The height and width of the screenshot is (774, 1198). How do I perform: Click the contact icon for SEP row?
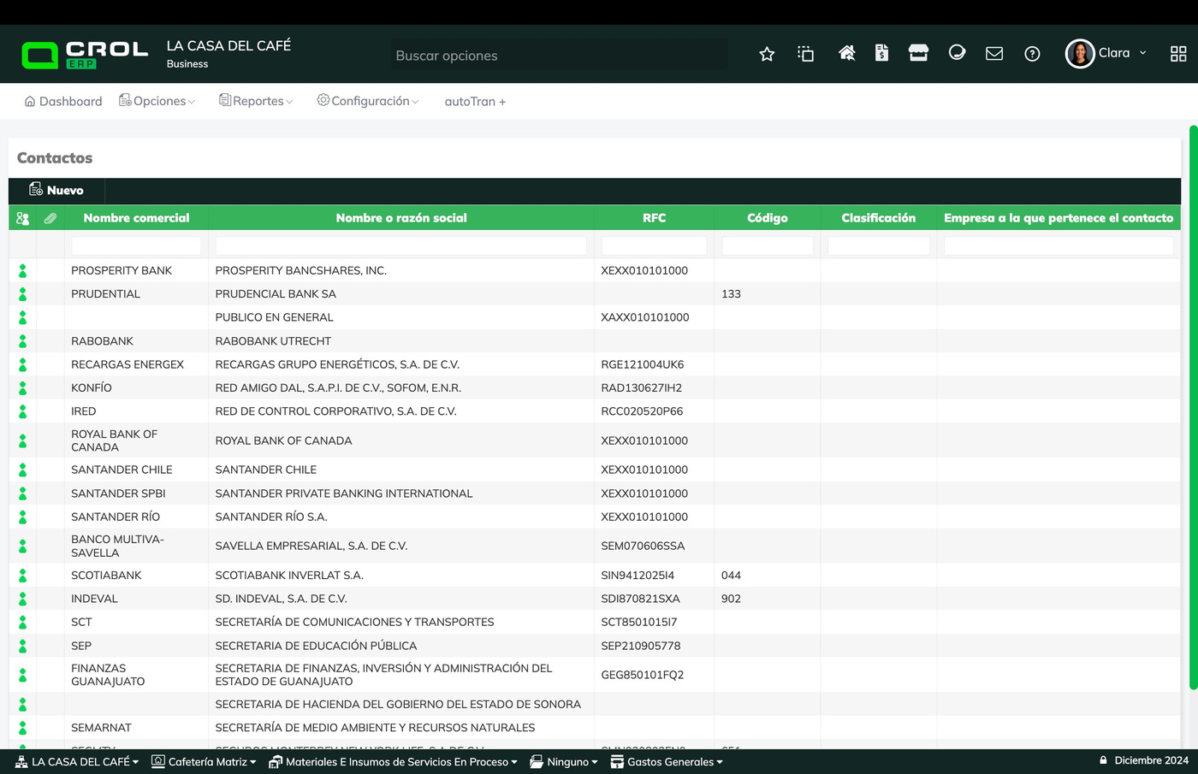point(22,646)
